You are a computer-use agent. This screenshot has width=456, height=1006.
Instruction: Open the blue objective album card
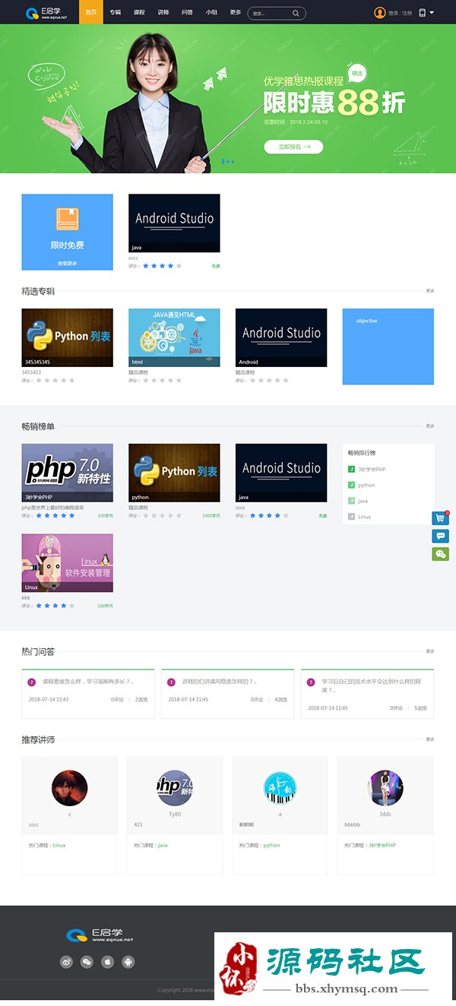388,346
